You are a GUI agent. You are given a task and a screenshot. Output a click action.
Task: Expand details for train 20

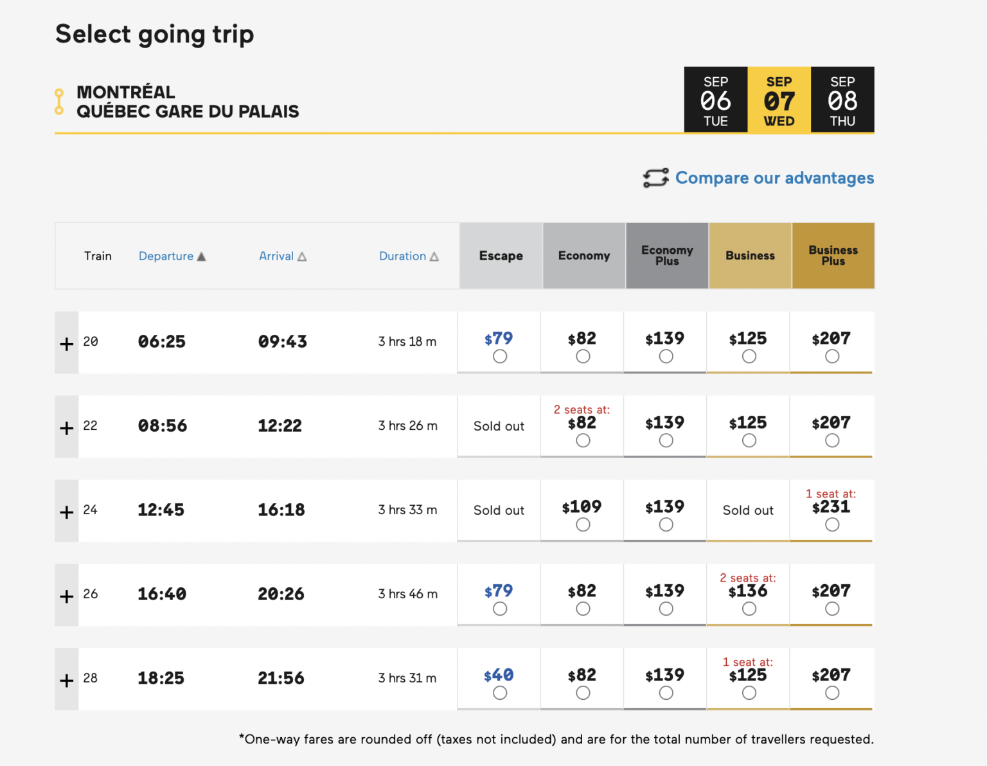point(67,344)
